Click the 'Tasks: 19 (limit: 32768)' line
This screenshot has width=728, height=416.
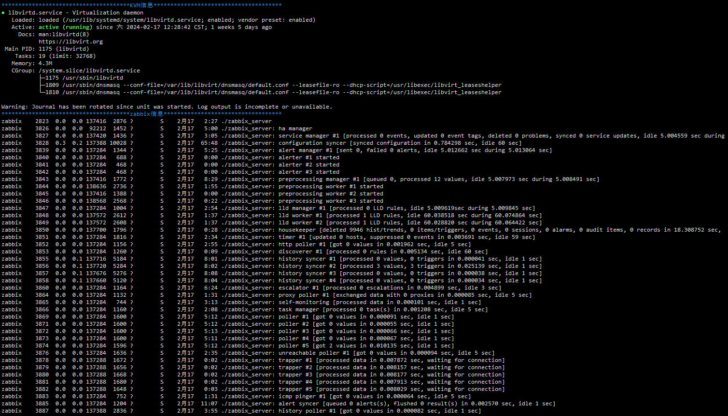(x=55, y=56)
